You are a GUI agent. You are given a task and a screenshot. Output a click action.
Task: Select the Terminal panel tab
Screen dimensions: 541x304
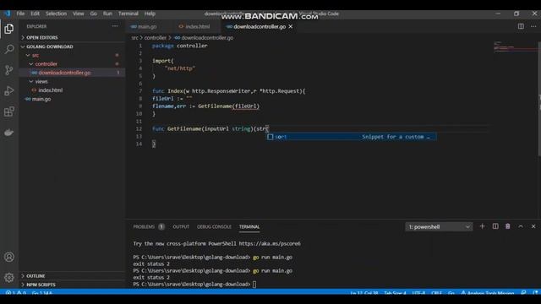pyautogui.click(x=249, y=227)
